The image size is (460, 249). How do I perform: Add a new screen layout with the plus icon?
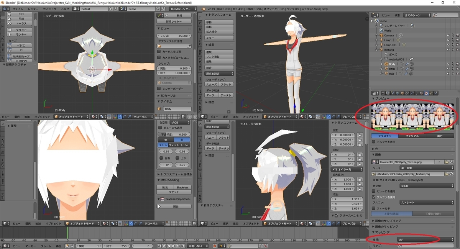[111, 9]
